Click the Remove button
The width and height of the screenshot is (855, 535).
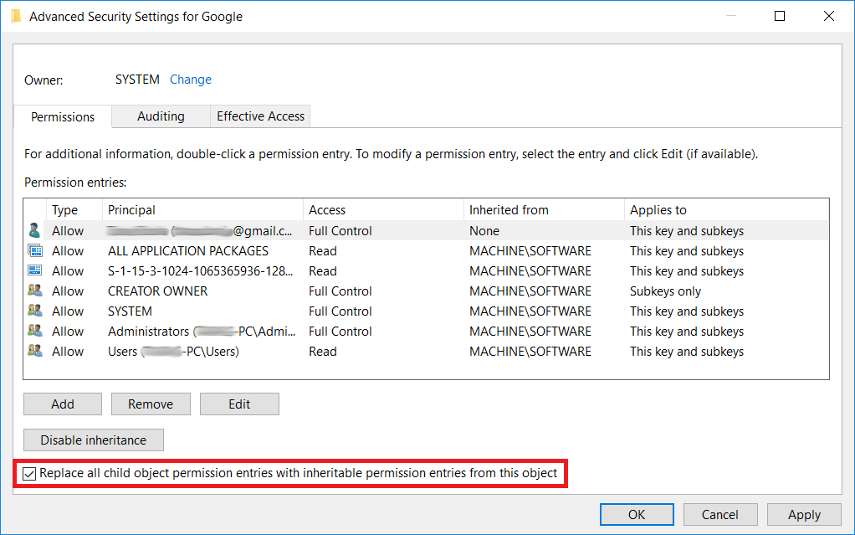pos(151,404)
